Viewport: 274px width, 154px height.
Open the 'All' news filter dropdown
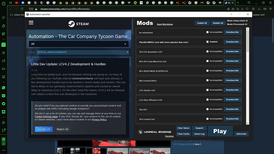coord(79,44)
